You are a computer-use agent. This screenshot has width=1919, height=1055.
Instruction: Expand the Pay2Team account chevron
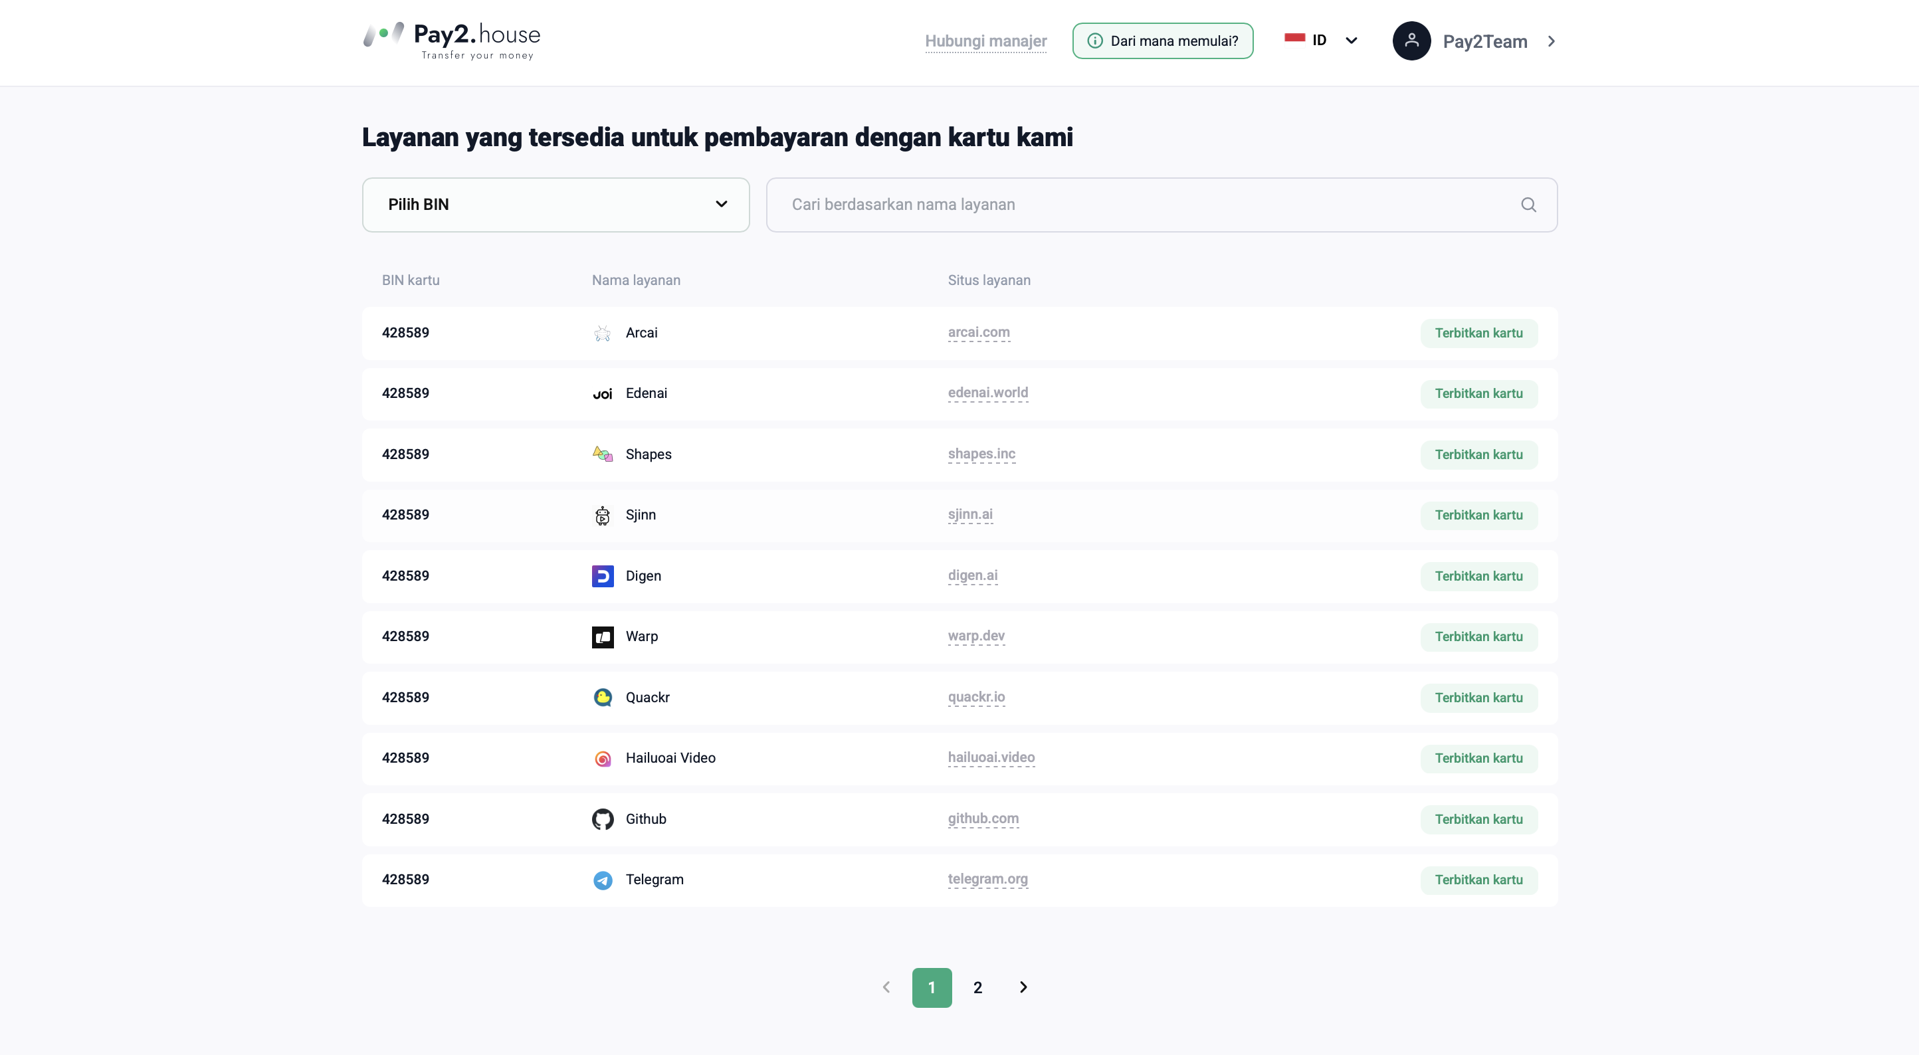[1551, 41]
